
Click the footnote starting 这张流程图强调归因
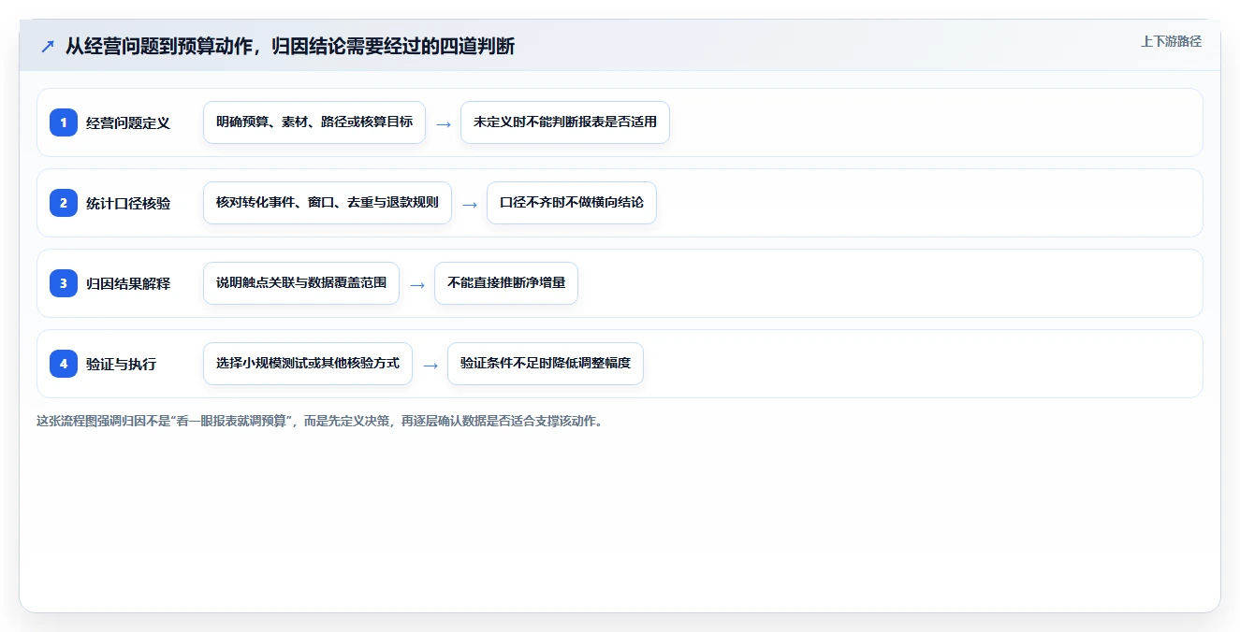(x=321, y=421)
